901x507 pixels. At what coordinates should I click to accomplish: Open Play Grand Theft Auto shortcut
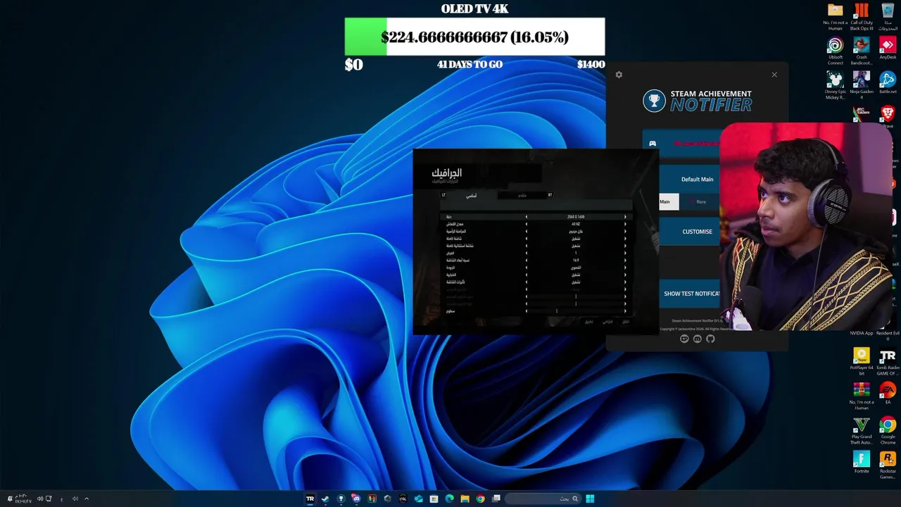pos(862,430)
